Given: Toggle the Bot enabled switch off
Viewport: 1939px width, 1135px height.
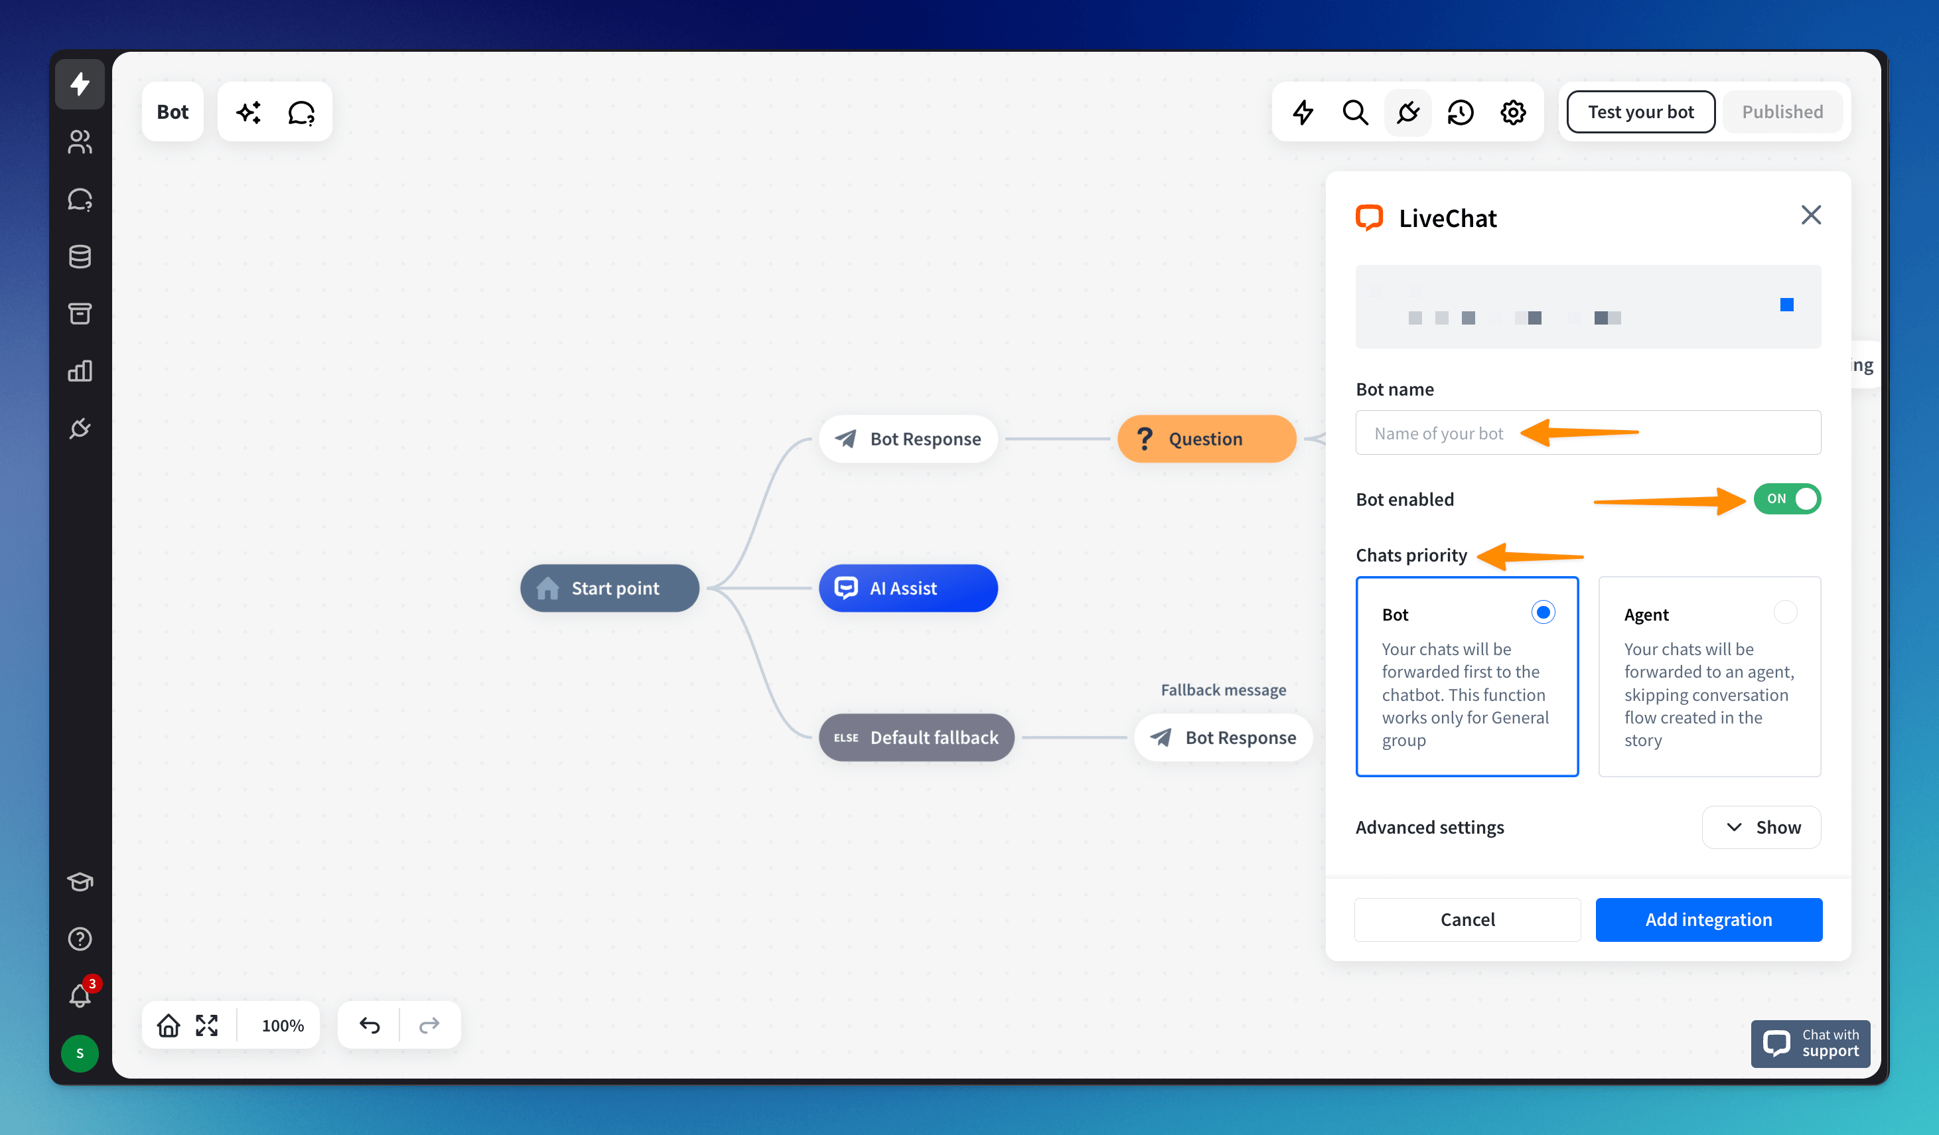Looking at the screenshot, I should 1786,498.
